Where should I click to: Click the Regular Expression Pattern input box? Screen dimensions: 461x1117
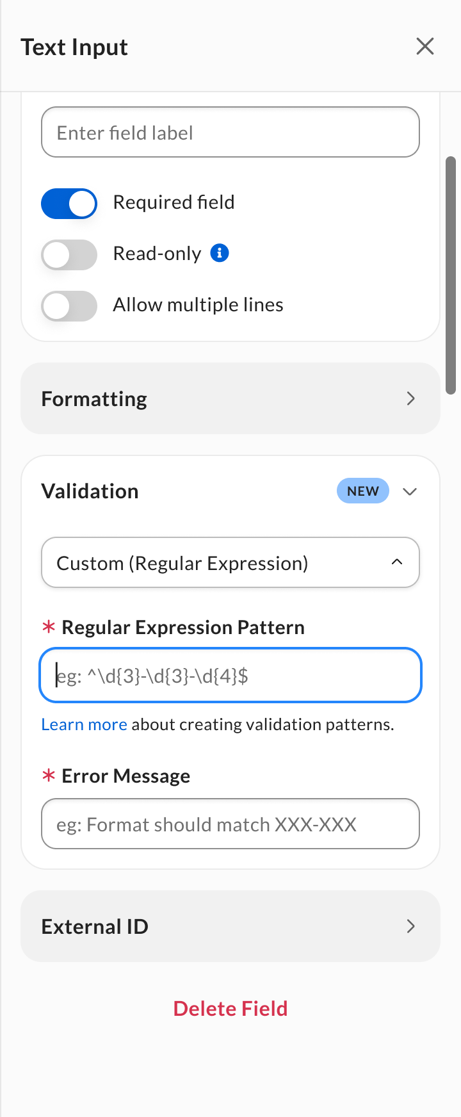point(230,675)
